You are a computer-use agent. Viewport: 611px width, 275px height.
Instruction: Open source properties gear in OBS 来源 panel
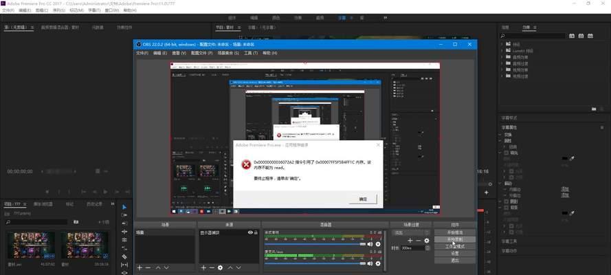[220, 267]
